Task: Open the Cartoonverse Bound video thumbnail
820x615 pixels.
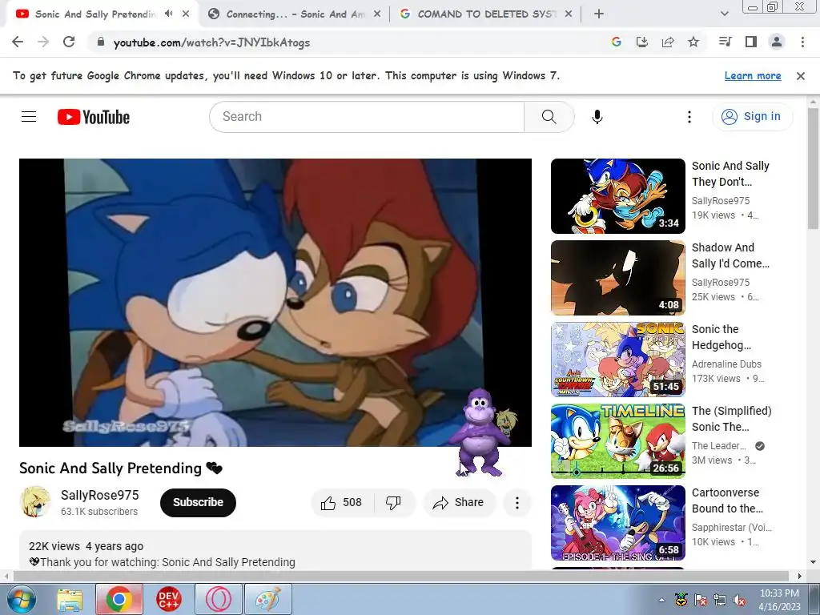Action: coord(617,522)
